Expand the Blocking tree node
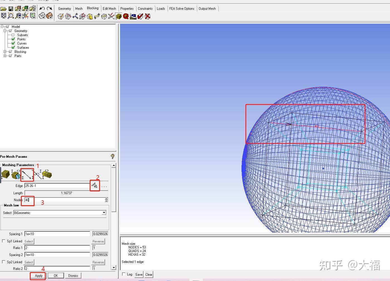Image resolution: width=390 pixels, height=281 pixels. (5, 52)
